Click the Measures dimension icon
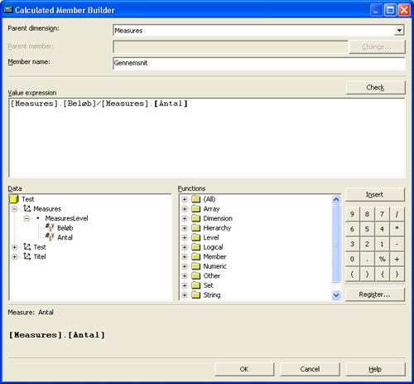 27,208
